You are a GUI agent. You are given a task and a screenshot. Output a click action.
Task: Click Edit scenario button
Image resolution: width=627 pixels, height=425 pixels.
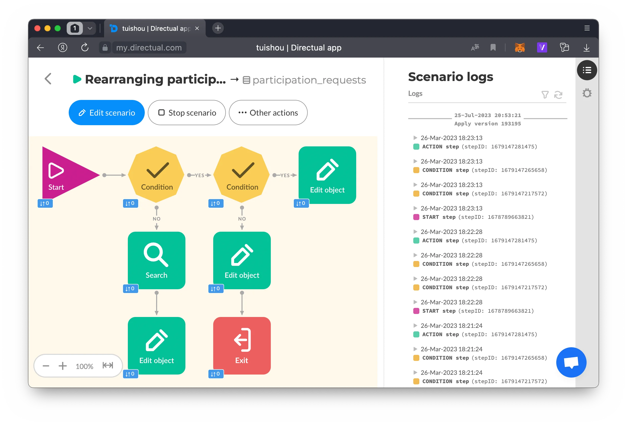(x=107, y=113)
